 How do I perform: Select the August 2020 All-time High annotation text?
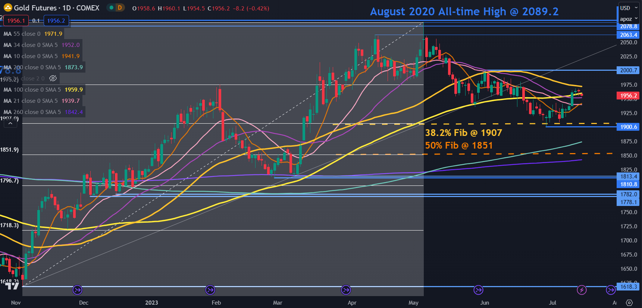point(464,12)
